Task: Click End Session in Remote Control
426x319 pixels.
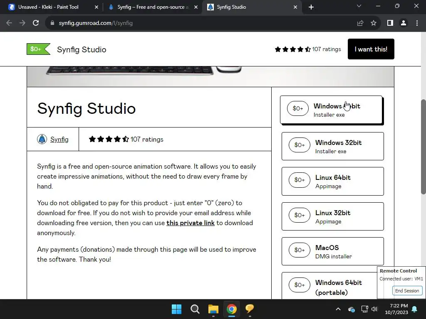Action: coord(407,291)
